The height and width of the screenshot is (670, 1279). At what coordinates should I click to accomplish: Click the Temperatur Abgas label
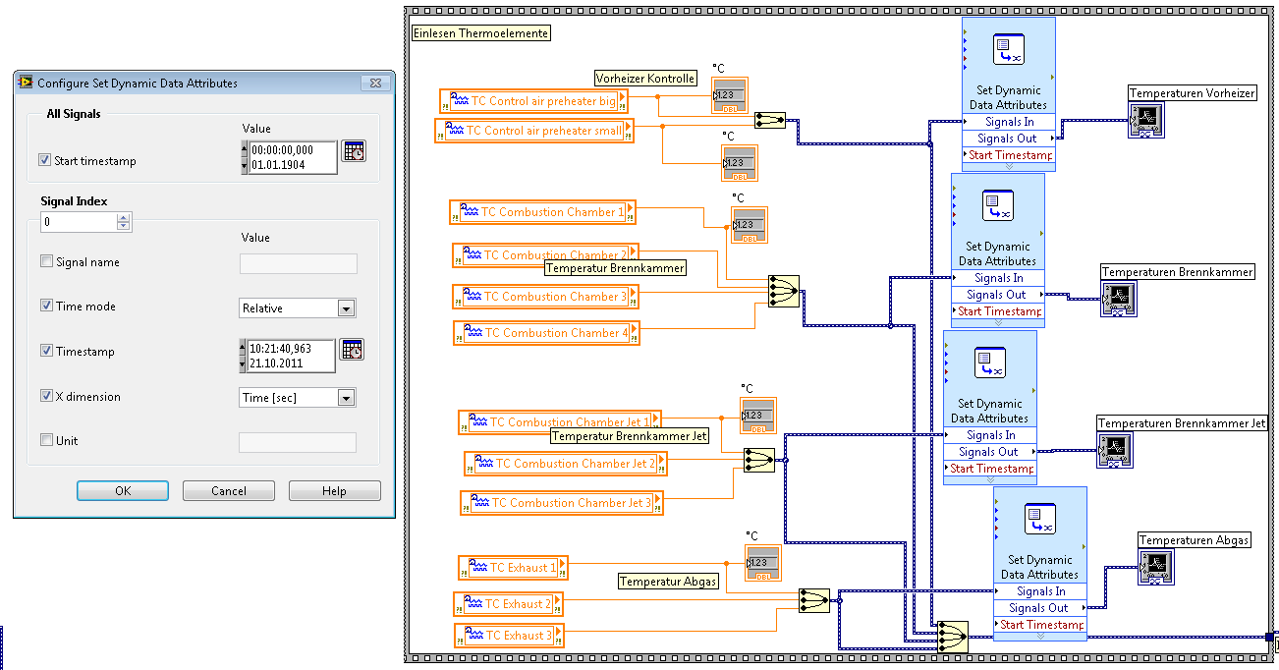pos(668,582)
